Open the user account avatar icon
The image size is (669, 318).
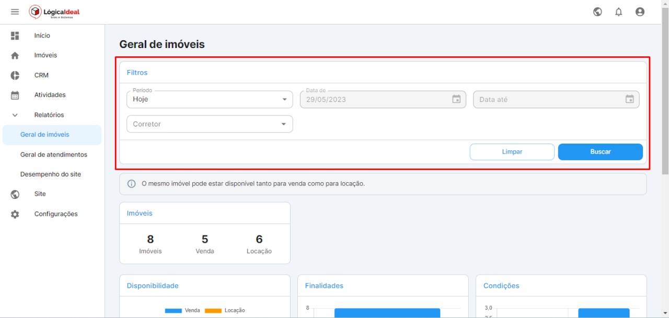(x=640, y=12)
